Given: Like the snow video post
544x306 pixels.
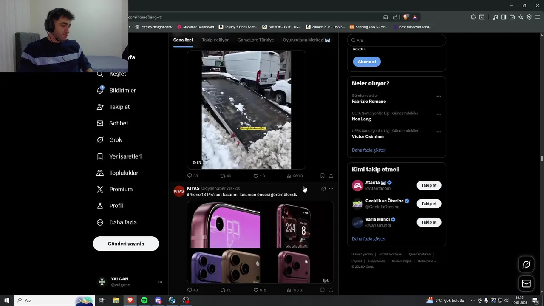Looking at the screenshot, I should pos(259,176).
